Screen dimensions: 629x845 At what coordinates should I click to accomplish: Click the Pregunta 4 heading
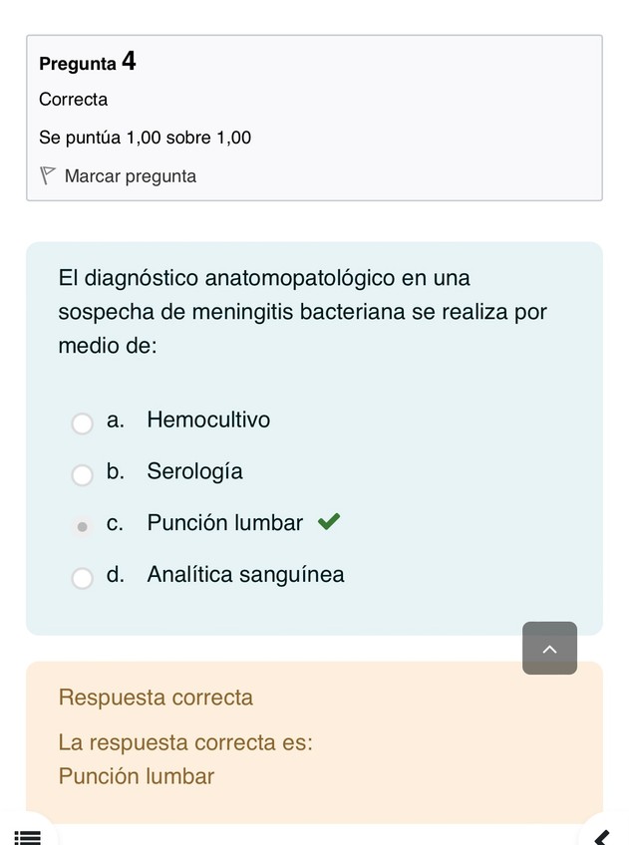click(x=88, y=63)
